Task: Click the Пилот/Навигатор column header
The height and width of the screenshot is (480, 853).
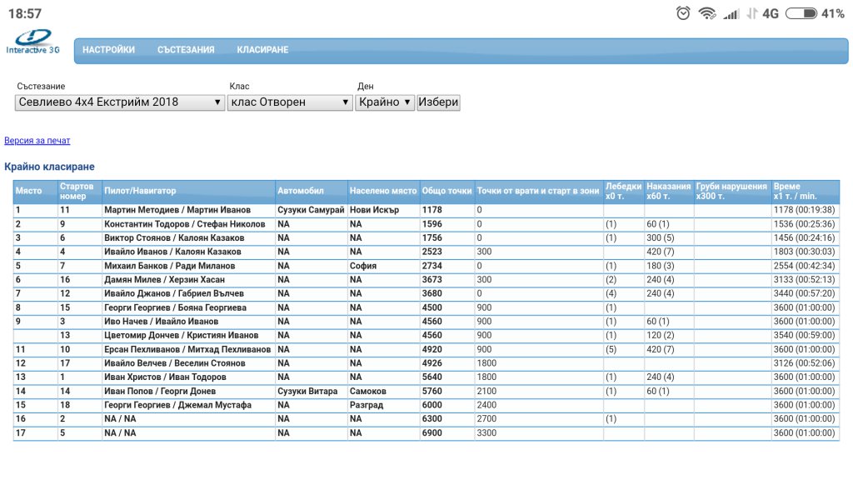Action: tap(140, 191)
